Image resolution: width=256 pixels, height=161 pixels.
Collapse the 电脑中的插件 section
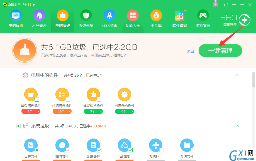point(237,75)
